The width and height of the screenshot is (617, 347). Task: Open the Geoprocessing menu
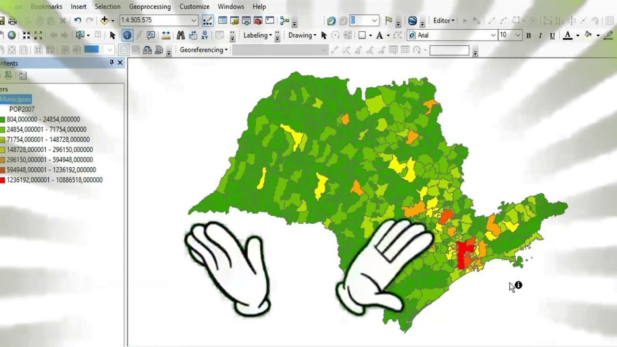pyautogui.click(x=150, y=7)
